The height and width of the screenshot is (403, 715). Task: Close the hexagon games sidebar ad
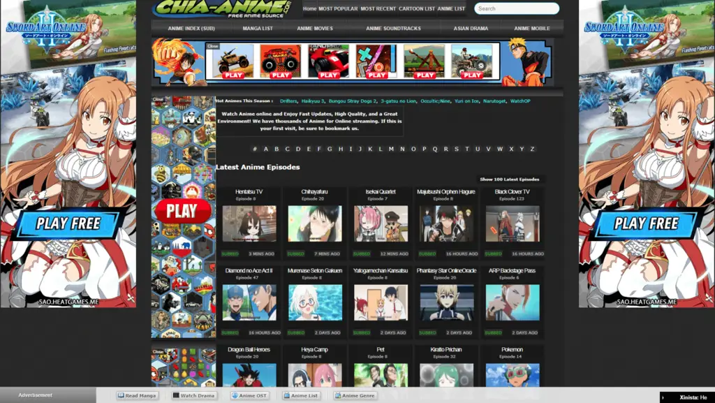click(158, 99)
